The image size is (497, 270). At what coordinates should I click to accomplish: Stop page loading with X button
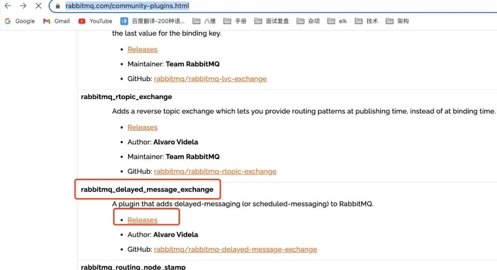(x=38, y=6)
